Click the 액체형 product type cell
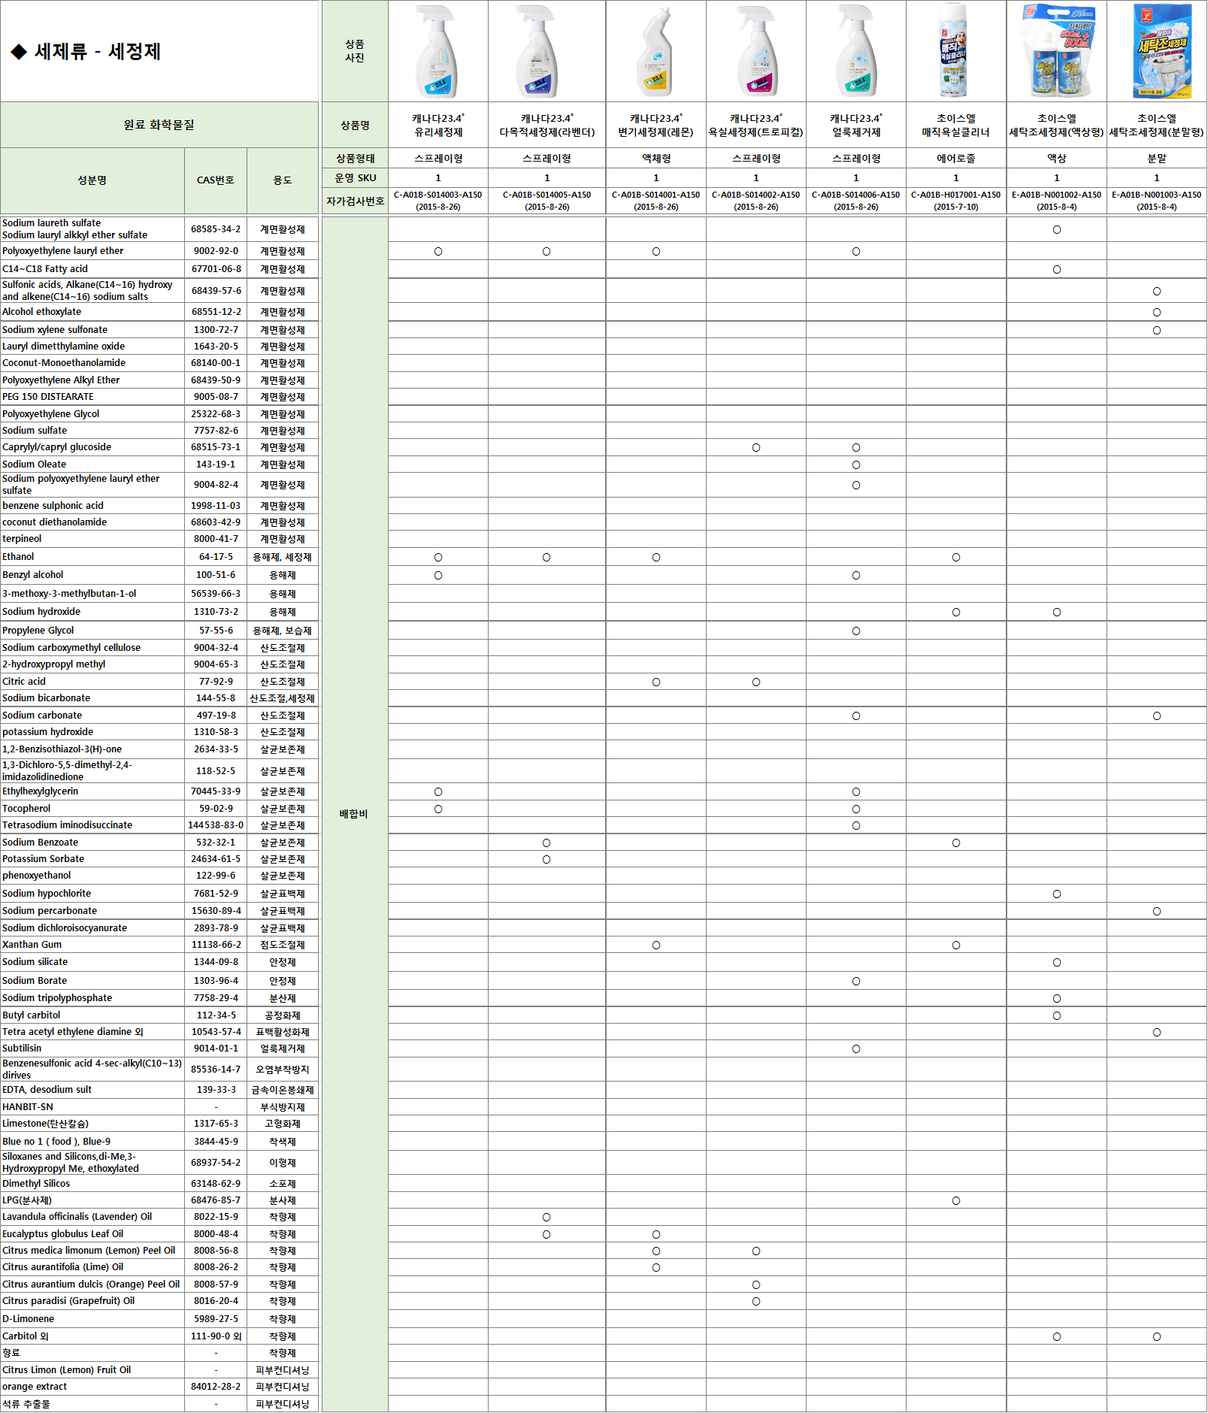 [655, 159]
